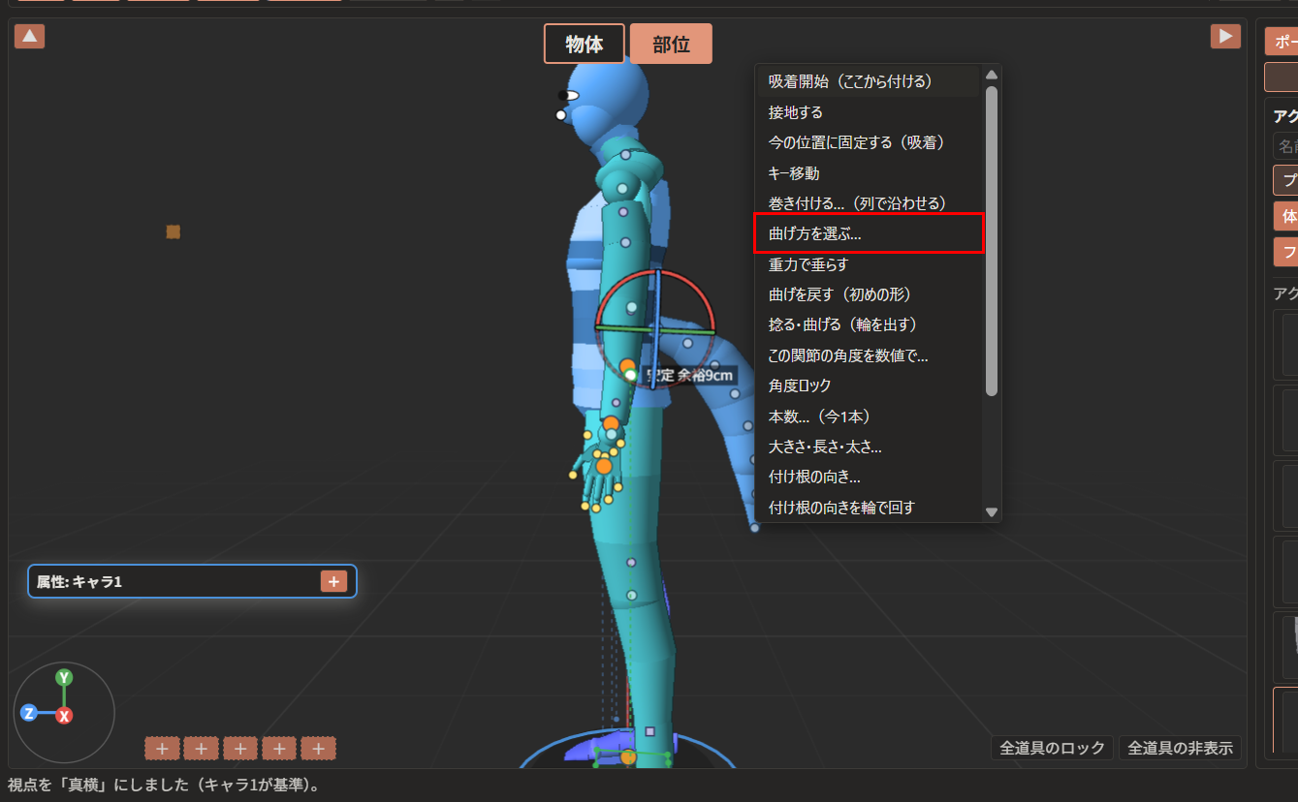Open この関節の角度を数値で...
Screen dimensions: 1298x802
point(869,355)
